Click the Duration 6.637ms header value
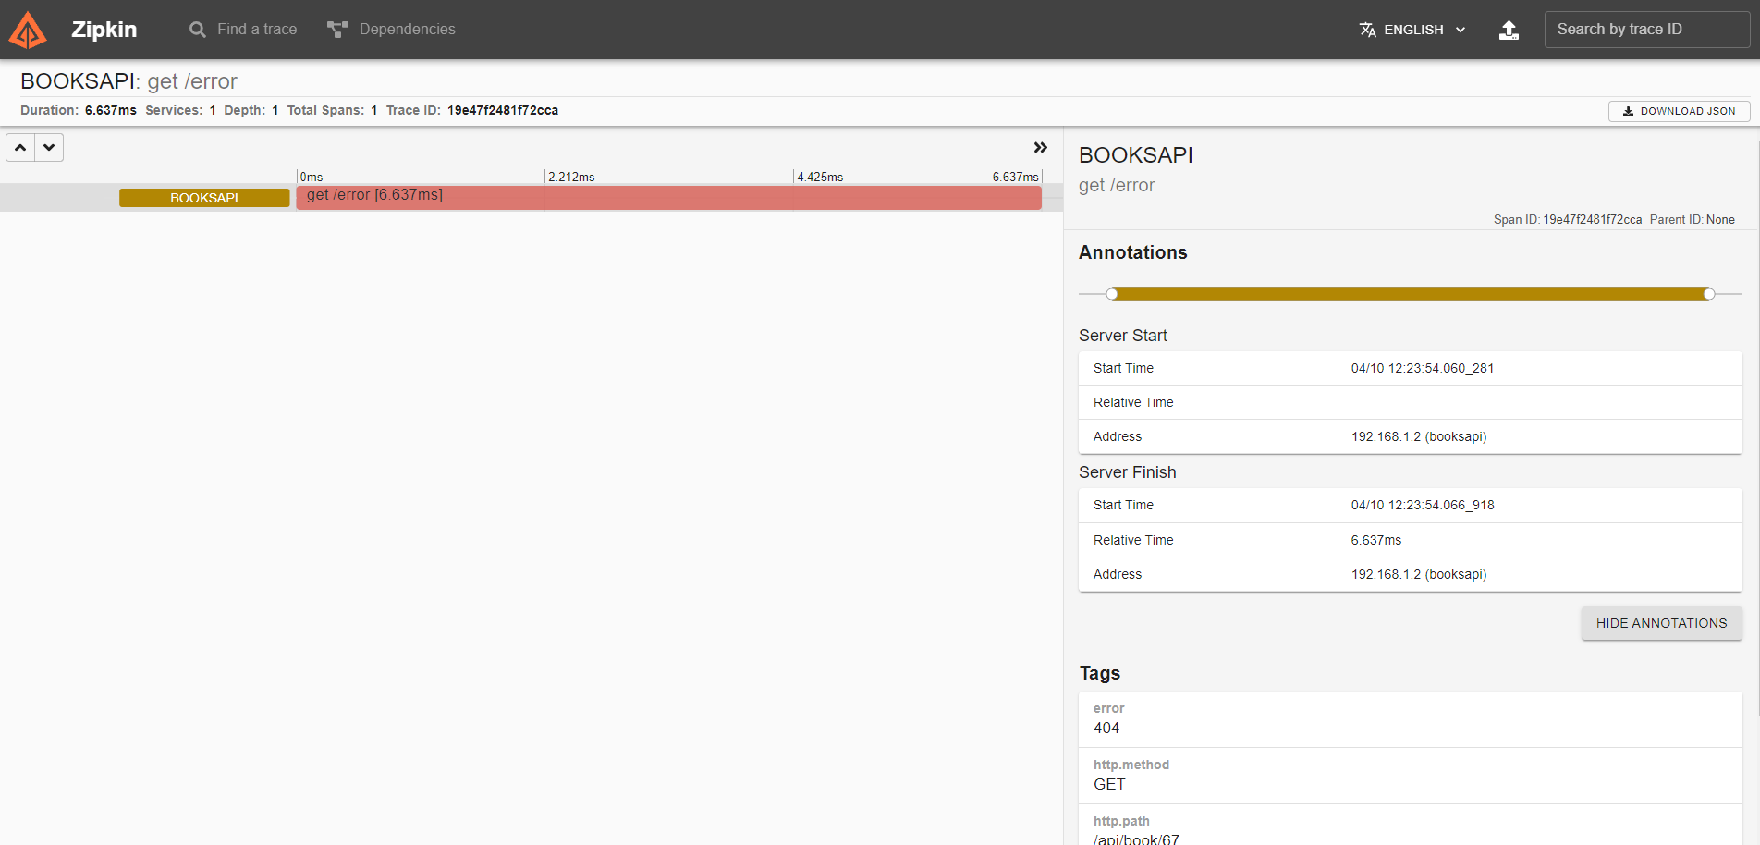The image size is (1760, 845). pyautogui.click(x=111, y=110)
